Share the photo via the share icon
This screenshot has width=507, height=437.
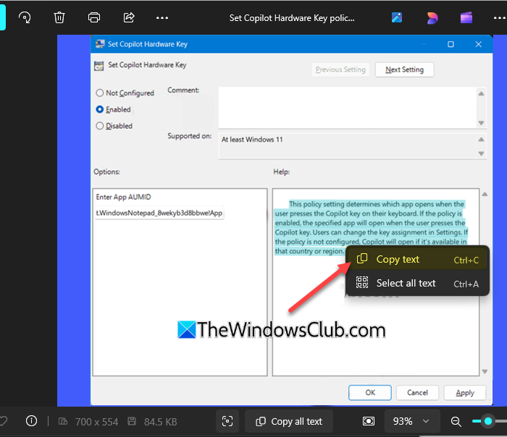[x=129, y=17]
